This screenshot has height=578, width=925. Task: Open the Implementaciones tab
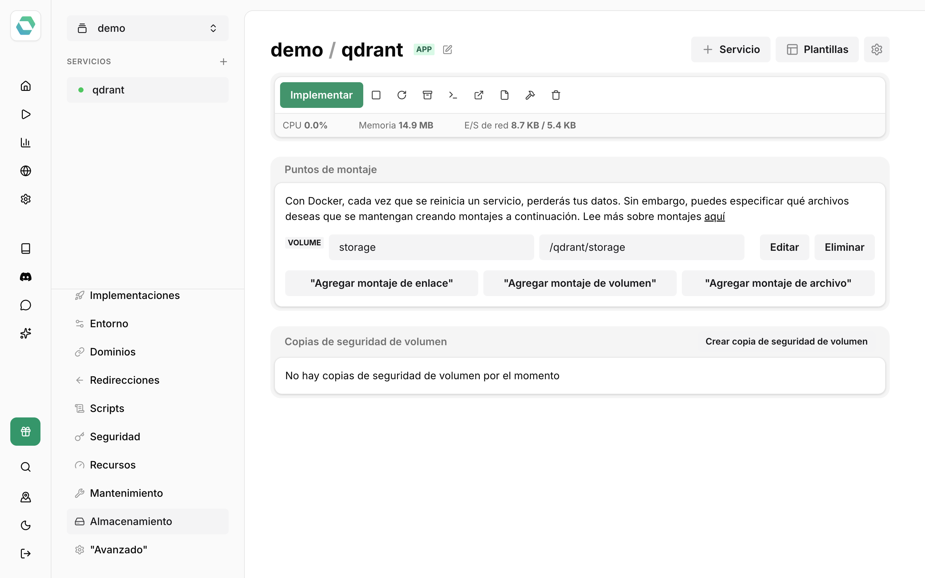click(147, 295)
